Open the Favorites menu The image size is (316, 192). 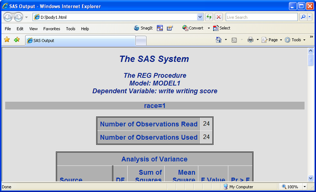[51, 29]
